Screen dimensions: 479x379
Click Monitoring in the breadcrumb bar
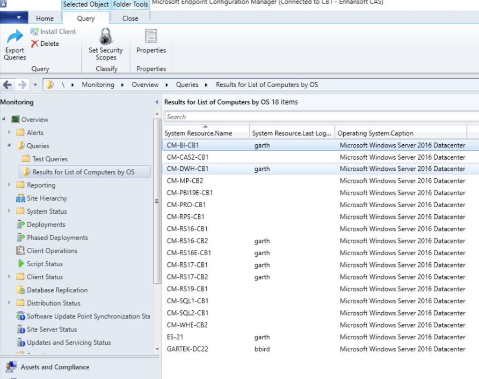(98, 84)
